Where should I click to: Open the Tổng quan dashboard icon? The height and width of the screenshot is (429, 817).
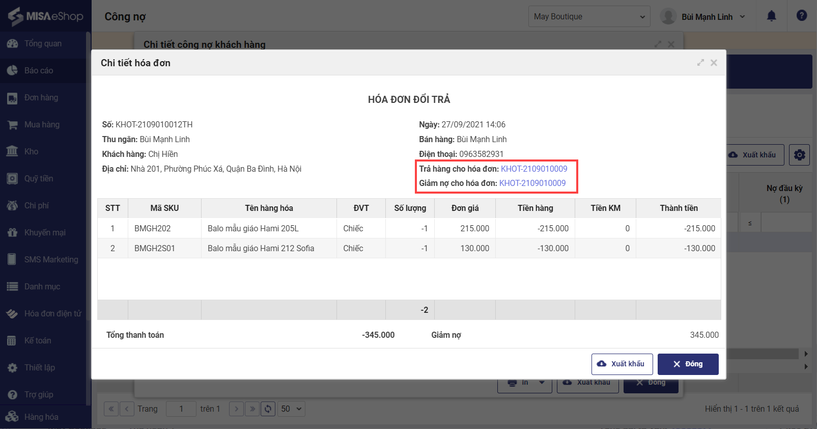[x=12, y=43]
